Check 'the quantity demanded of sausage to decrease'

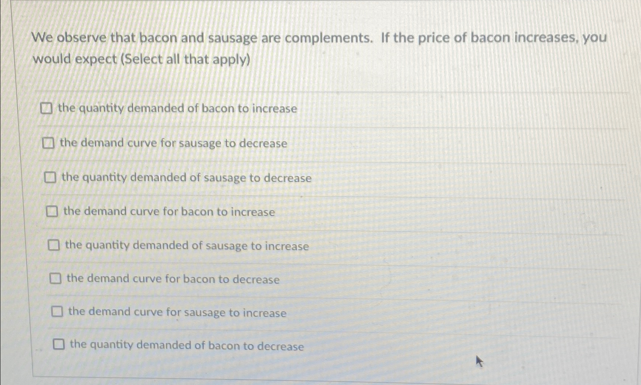(x=50, y=178)
